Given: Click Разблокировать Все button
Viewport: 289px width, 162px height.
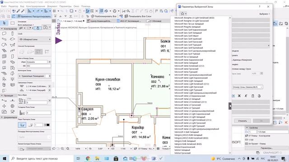Looking at the screenshot, I should point(104,16).
